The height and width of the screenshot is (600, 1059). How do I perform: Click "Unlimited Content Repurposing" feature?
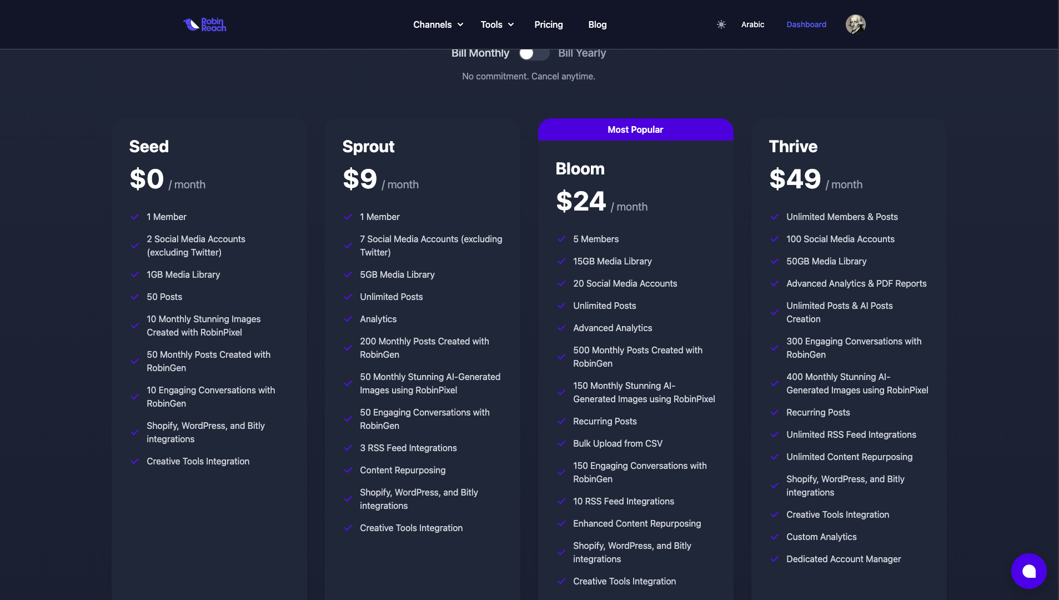(849, 457)
